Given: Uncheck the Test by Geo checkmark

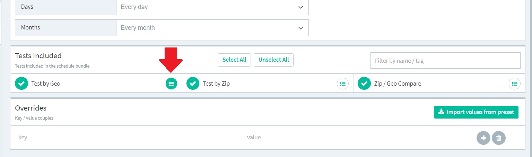Looking at the screenshot, I should coord(21,84).
